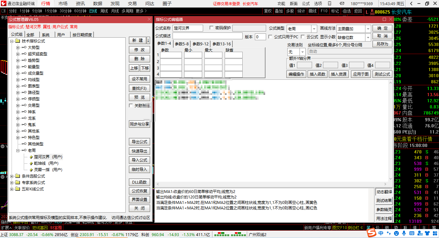Enable the 密码保护 checkbox
439x238 pixels.
[x=211, y=28]
